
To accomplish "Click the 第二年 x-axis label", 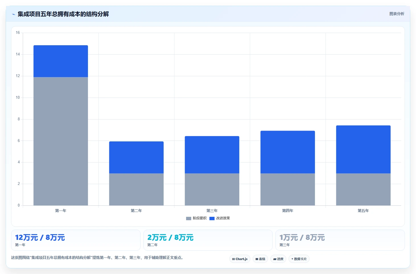I will (x=136, y=211).
